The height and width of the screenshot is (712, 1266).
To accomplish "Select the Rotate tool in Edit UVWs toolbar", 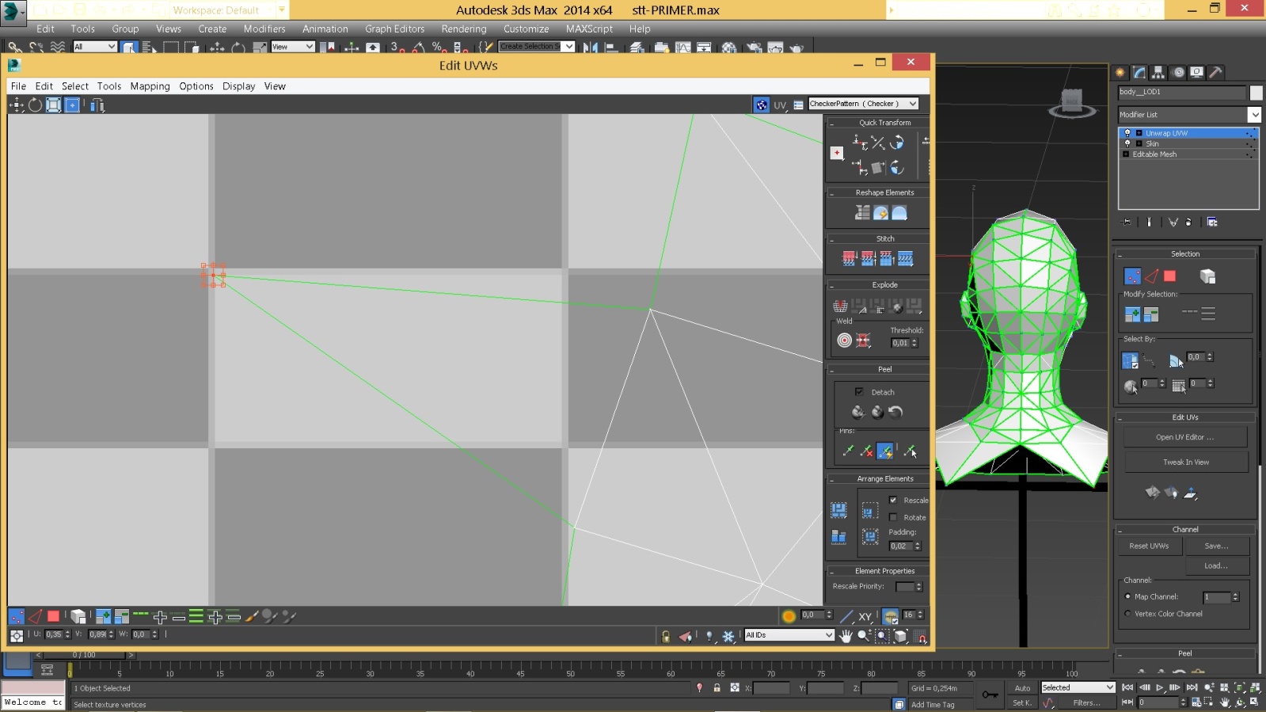I will 35,105.
